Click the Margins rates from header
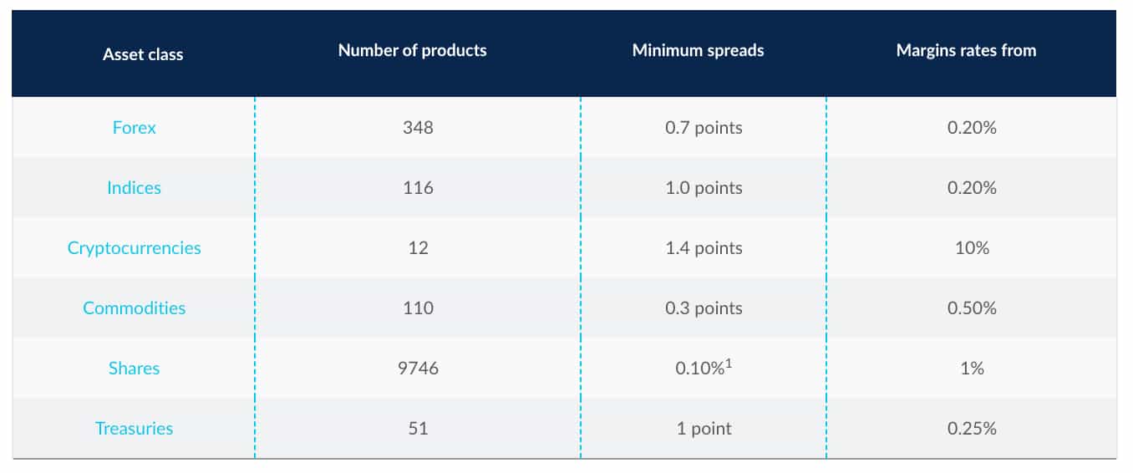This screenshot has width=1133, height=473. (966, 50)
